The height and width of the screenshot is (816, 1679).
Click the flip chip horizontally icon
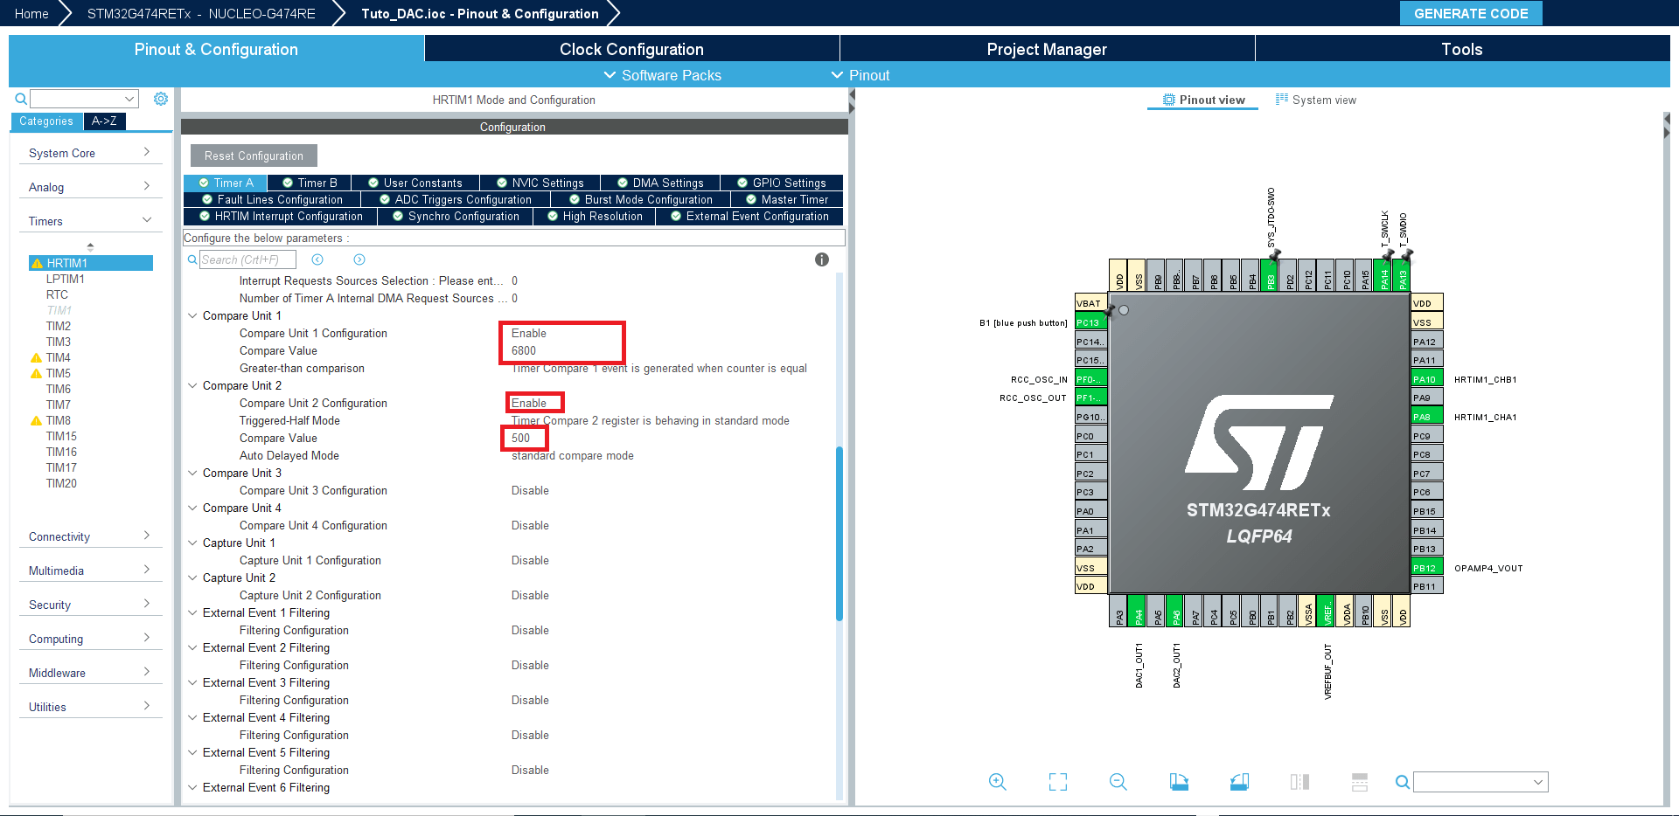1299,782
